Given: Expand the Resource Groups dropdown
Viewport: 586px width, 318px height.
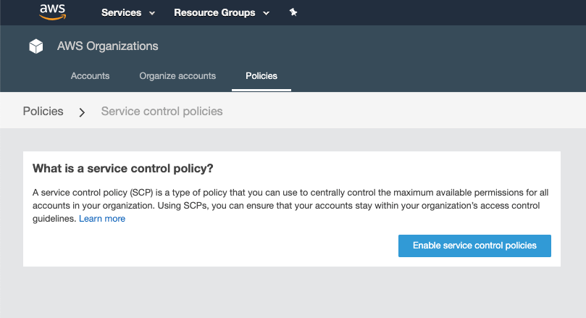Looking at the screenshot, I should (222, 13).
